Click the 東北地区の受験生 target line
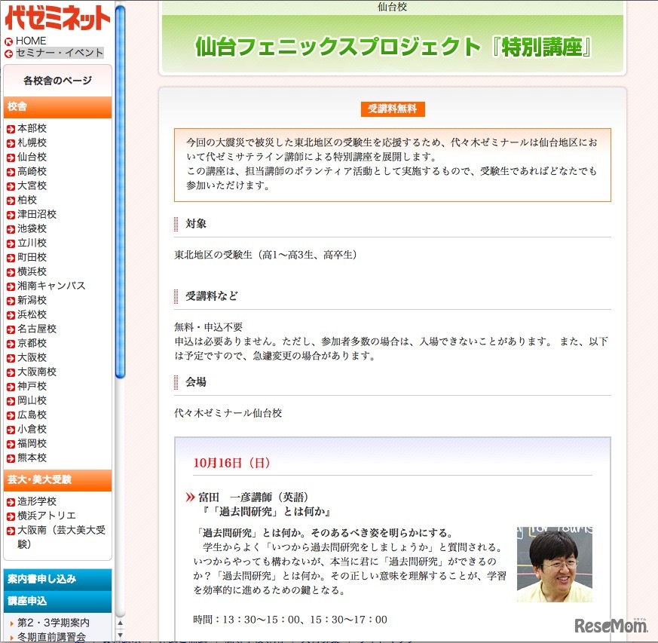The image size is (658, 643). (266, 255)
